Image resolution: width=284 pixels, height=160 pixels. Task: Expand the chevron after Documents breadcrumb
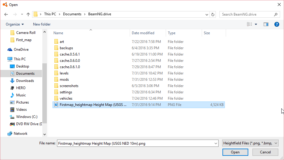[85, 14]
